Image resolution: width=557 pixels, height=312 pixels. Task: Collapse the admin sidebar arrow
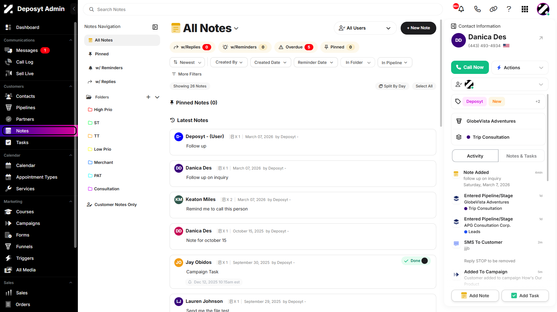pos(74,9)
